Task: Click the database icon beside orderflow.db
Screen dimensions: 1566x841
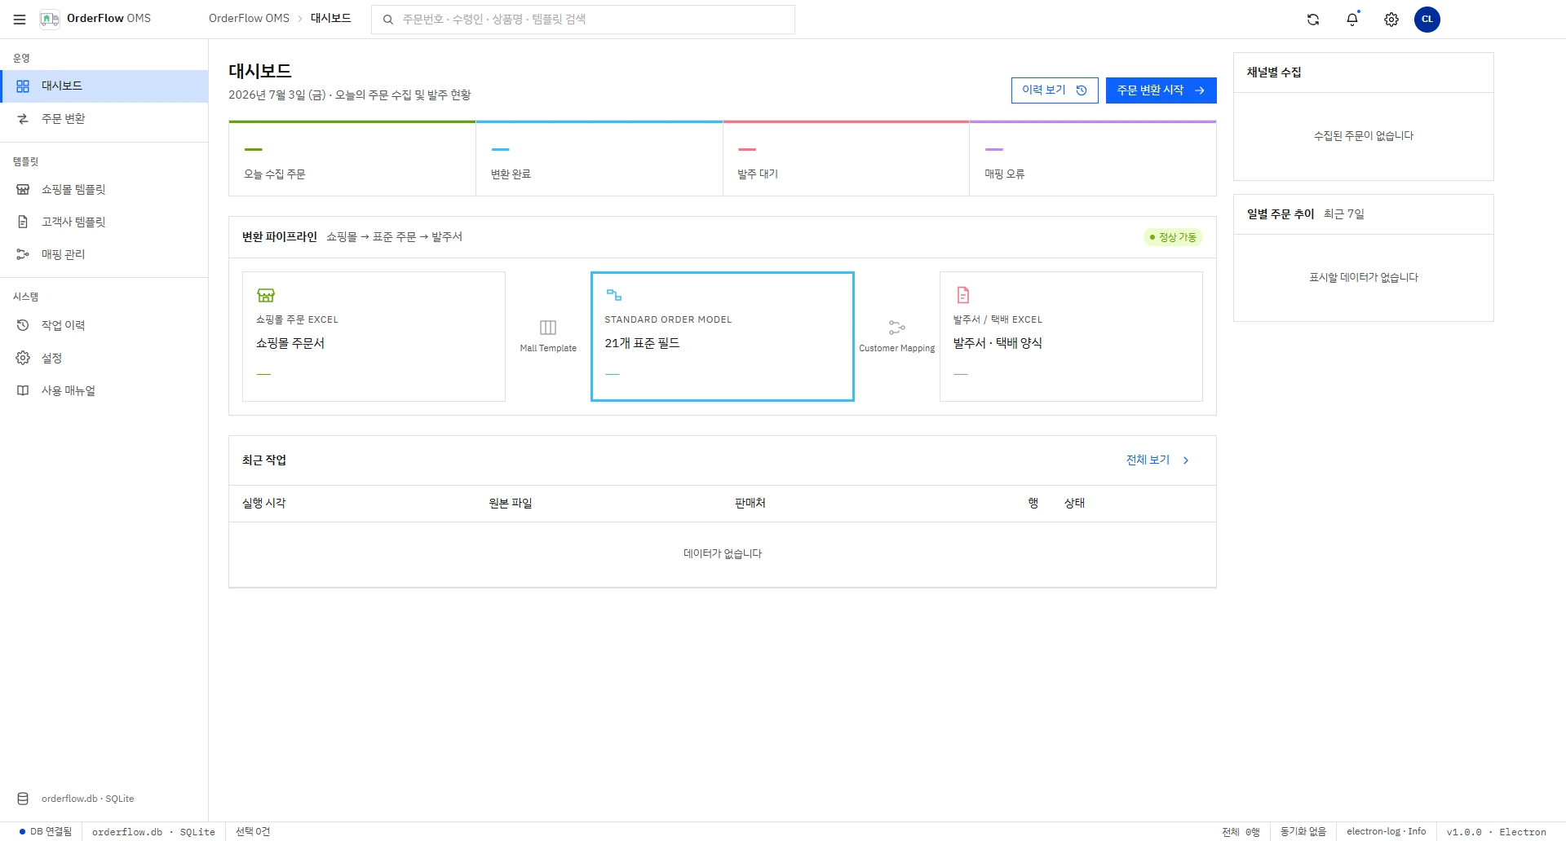Action: 23,799
